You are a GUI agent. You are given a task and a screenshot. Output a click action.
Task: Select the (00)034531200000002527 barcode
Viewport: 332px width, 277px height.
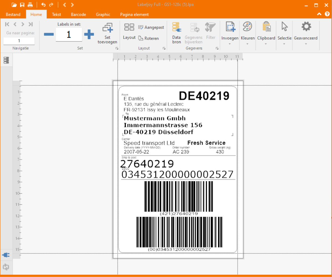179,234
